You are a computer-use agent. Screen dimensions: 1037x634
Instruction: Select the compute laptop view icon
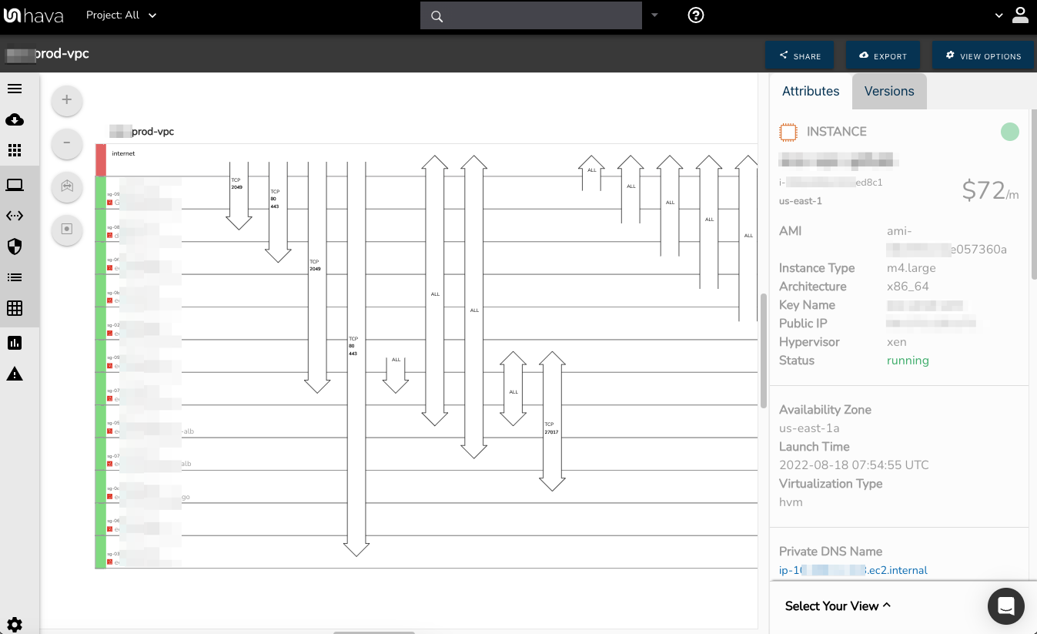pos(14,184)
